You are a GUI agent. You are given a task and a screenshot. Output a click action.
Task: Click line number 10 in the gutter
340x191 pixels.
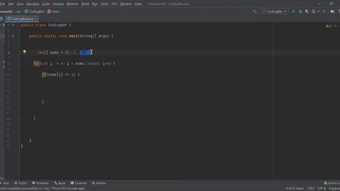pos(8,74)
